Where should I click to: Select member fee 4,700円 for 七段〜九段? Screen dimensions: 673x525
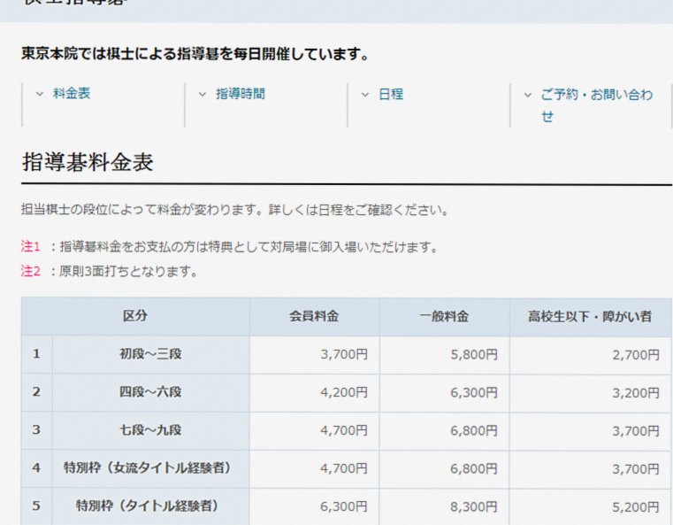[314, 430]
